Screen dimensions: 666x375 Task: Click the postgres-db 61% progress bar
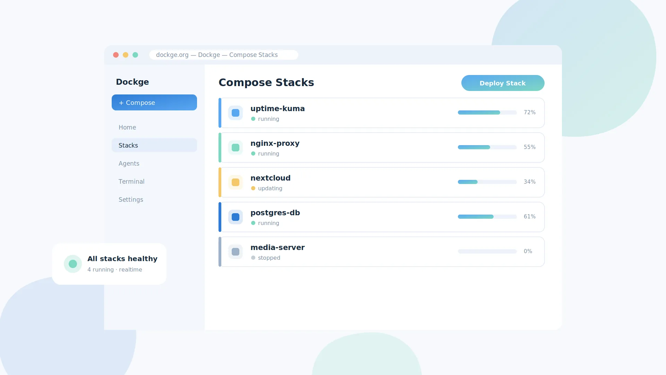(x=487, y=217)
